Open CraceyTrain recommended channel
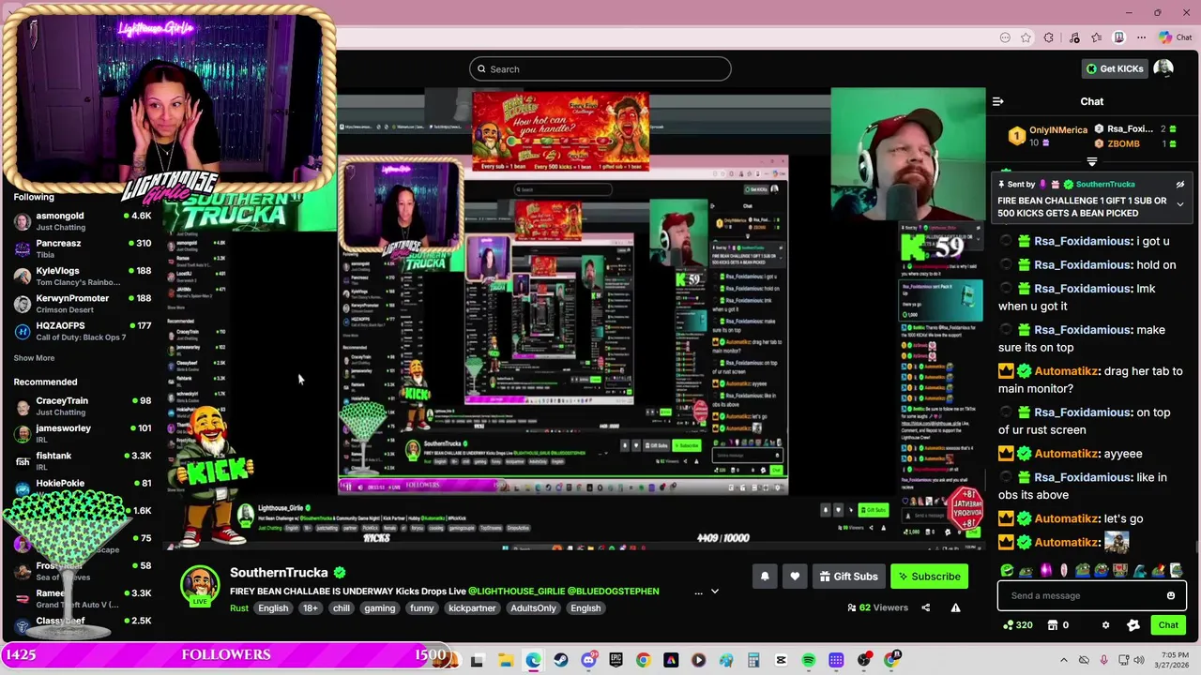The height and width of the screenshot is (675, 1201). [83, 406]
